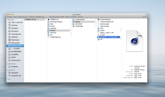This screenshot has width=165, height=97.
Task: Expand arrow next to resource folder
Action: click(71, 33)
